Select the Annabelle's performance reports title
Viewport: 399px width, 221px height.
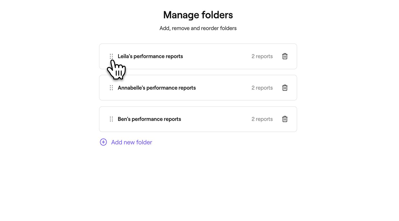pos(157,88)
